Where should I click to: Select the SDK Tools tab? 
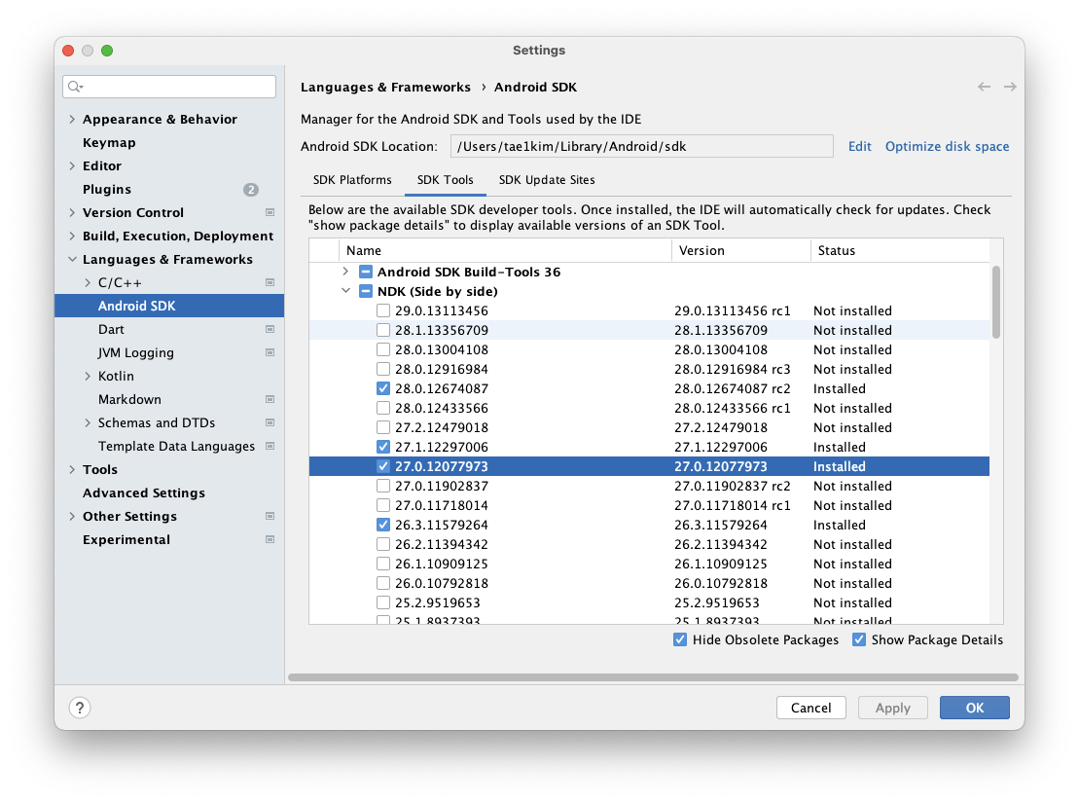[x=446, y=180]
